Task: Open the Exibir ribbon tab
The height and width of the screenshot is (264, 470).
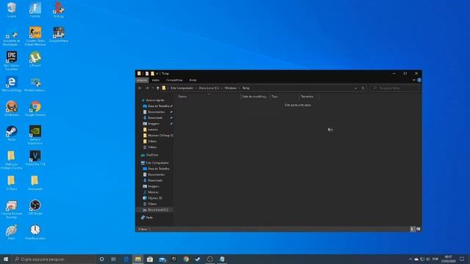Action: [x=192, y=80]
